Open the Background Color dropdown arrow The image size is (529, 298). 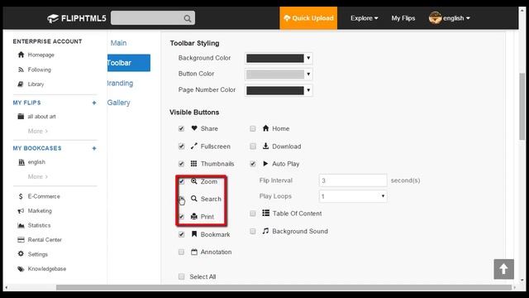click(308, 58)
